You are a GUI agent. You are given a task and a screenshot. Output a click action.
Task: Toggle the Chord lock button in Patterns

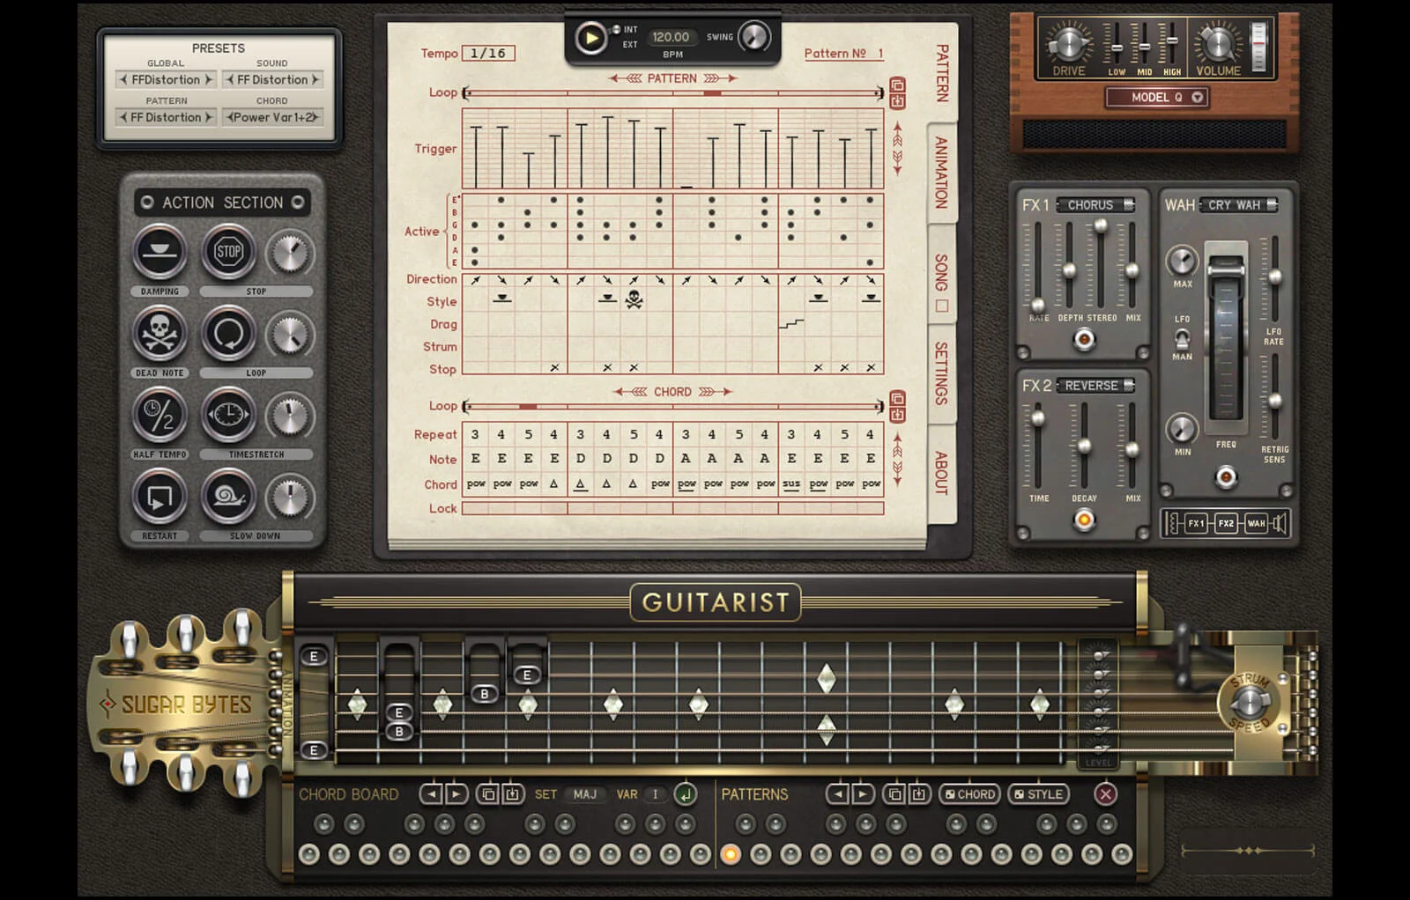pos(969,794)
